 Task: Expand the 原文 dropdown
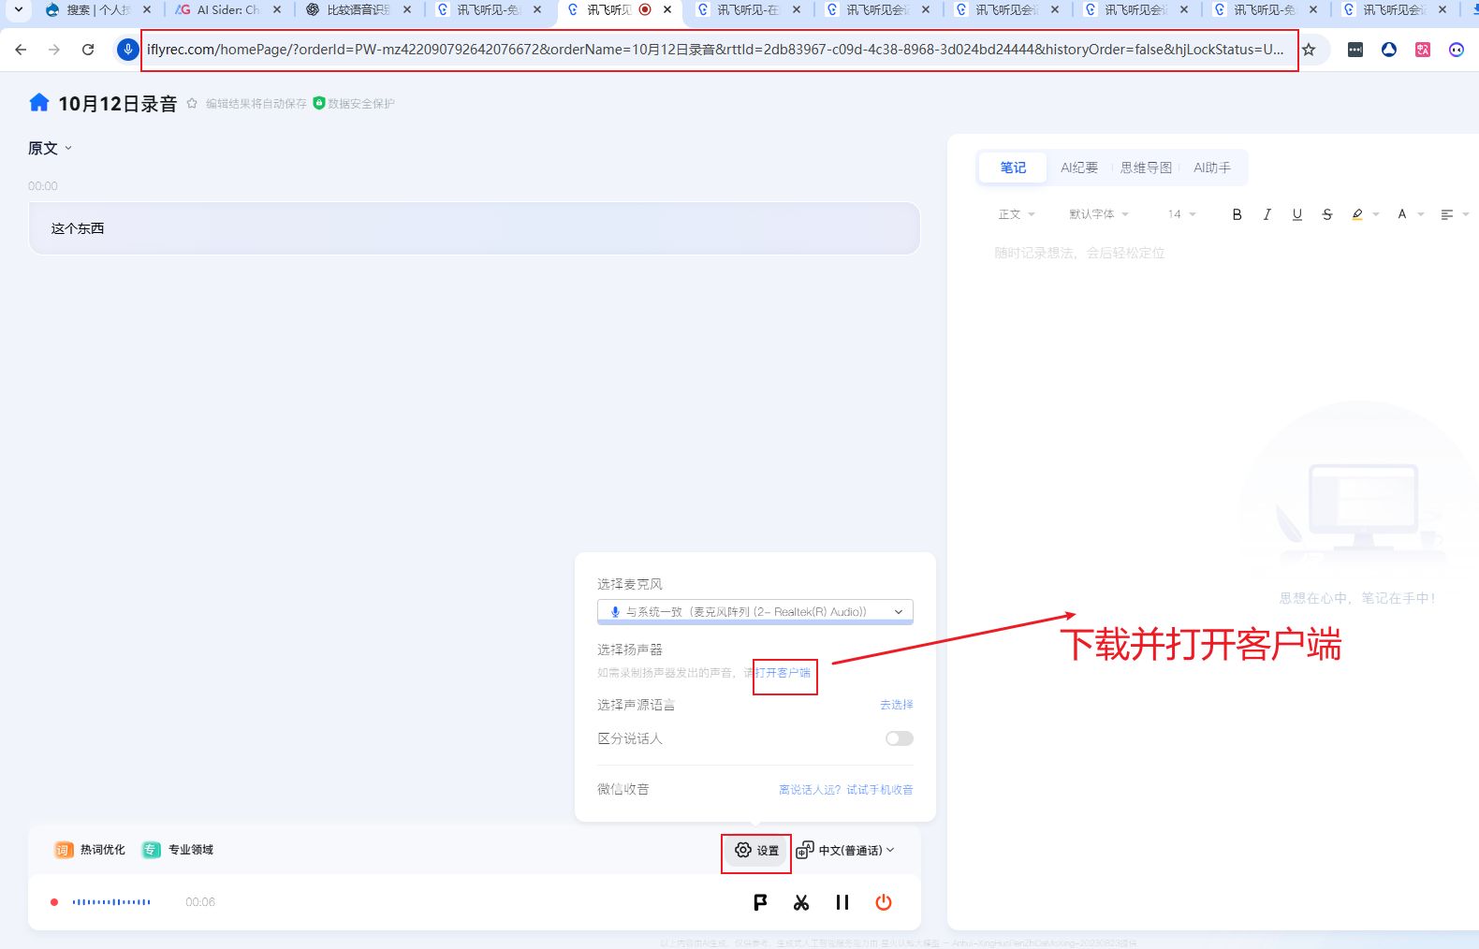pos(50,148)
